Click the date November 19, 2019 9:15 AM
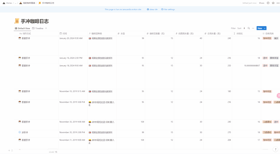The width and height of the screenshot is (280, 154). (72, 91)
